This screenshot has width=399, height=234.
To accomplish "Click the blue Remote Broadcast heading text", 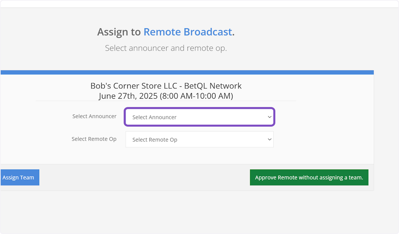I will 188,32.
